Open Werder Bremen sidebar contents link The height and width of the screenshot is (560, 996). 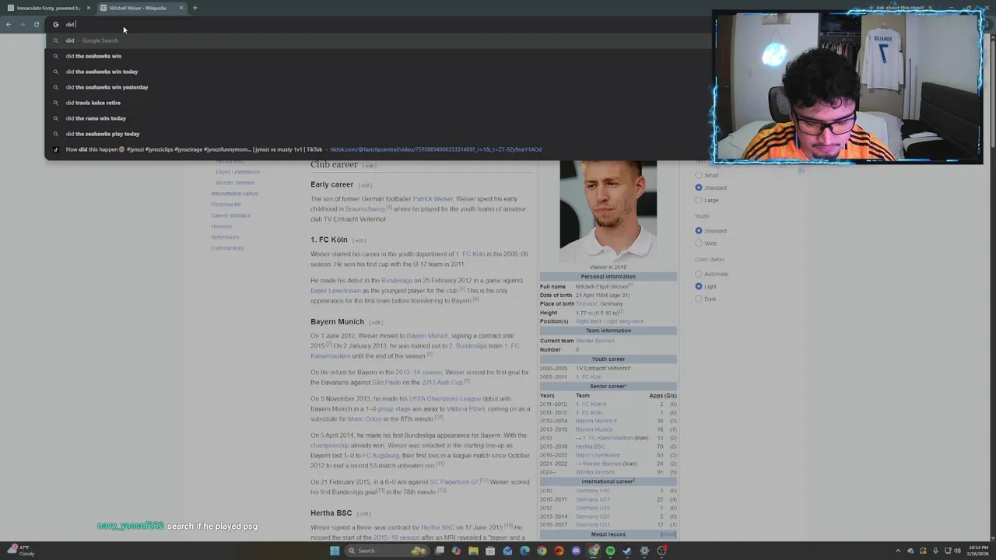235,183
